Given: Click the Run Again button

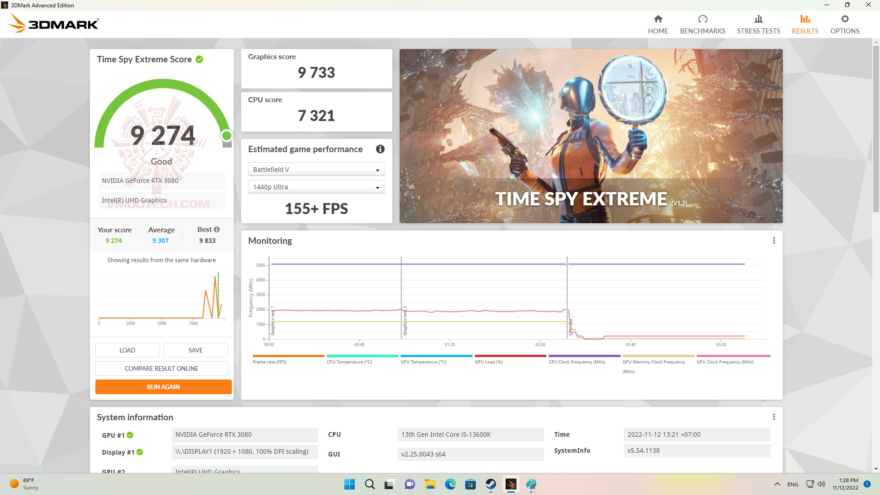Looking at the screenshot, I should click(163, 387).
